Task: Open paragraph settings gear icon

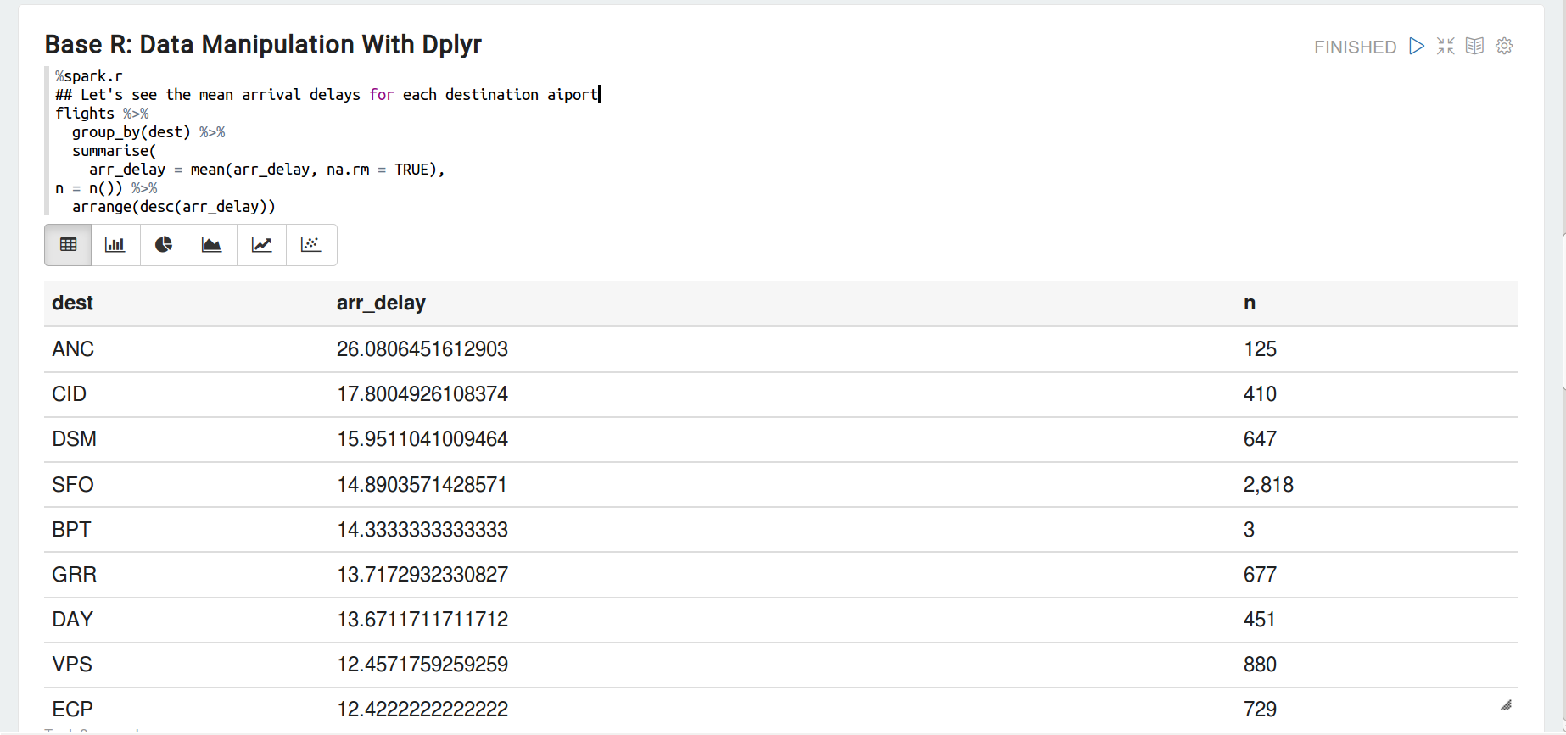Action: (1504, 46)
